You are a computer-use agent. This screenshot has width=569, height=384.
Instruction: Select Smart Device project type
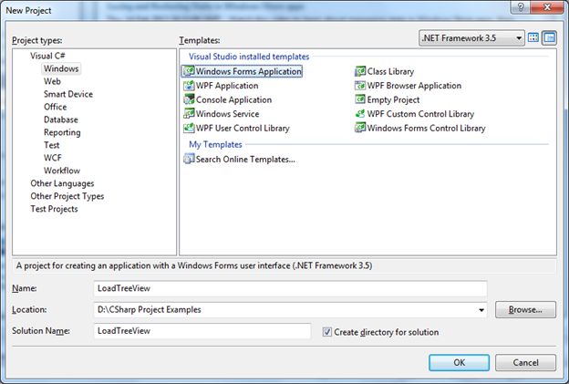(68, 94)
